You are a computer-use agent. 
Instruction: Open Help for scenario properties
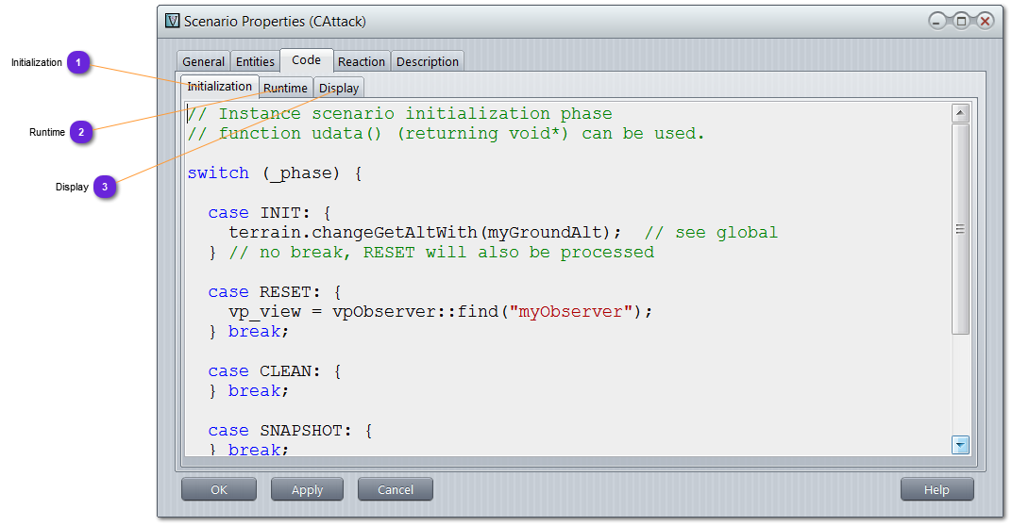(x=936, y=489)
